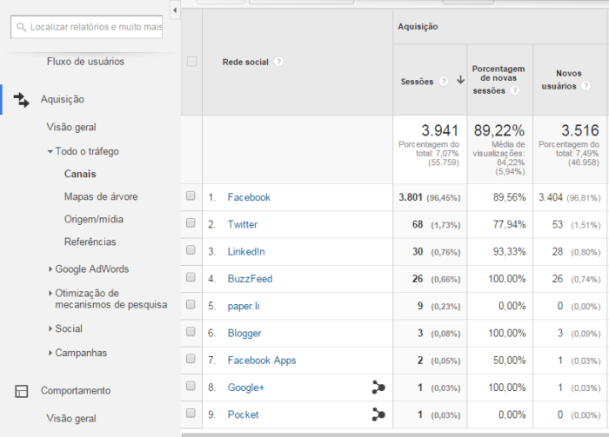Click the Aquisição arrows icon in sidebar

click(x=22, y=100)
